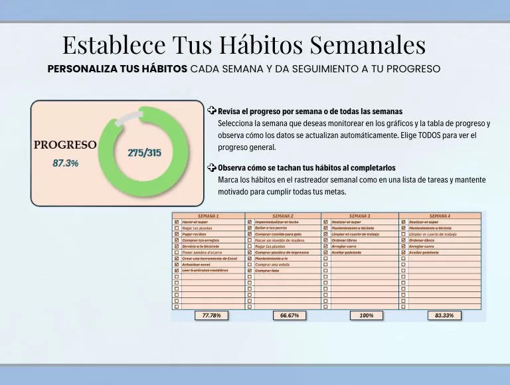
Task: Select the SEMANA 3 column header
Action: [359, 216]
